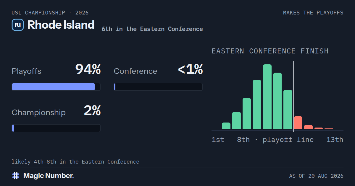Click the Rhode Island team title
355x186 pixels.
61,25
